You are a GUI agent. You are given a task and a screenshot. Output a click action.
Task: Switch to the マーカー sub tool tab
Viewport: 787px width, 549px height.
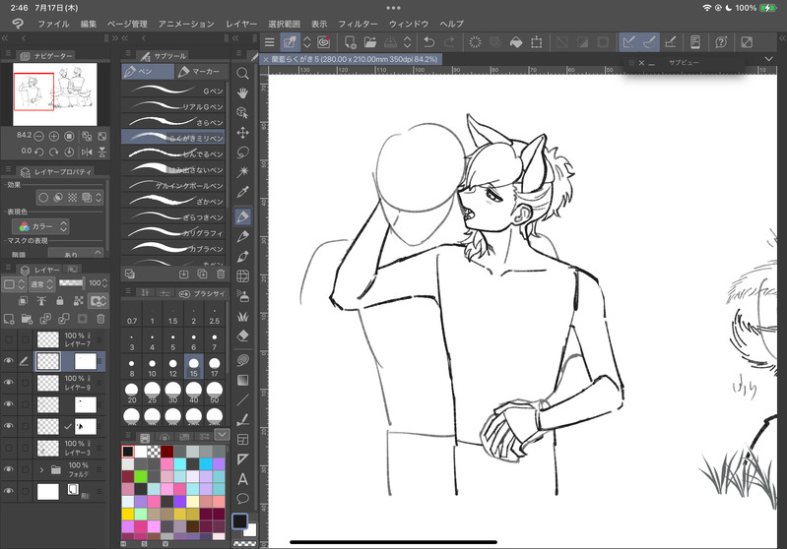200,72
